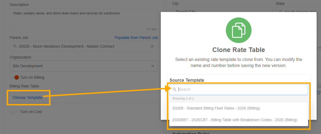Open the Organization Site Development dropdown
Viewport: 321px width, 134px height.
click(83, 66)
